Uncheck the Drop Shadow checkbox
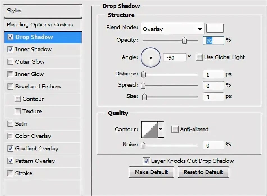This screenshot has height=196, width=267. (x=10, y=37)
